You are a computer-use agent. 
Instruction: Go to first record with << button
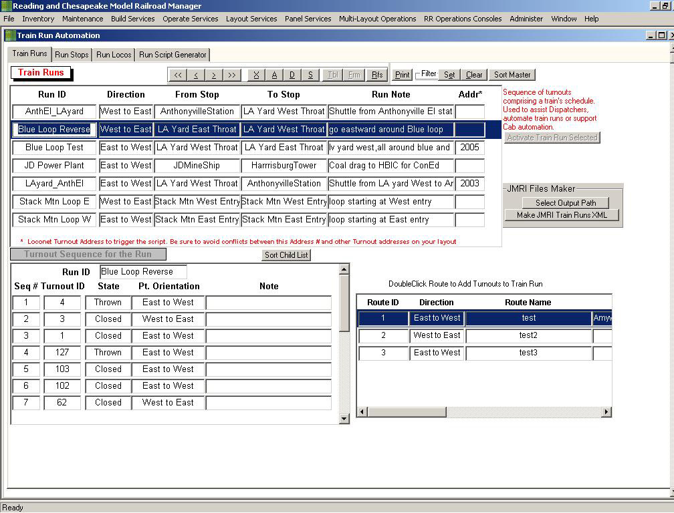click(x=178, y=75)
